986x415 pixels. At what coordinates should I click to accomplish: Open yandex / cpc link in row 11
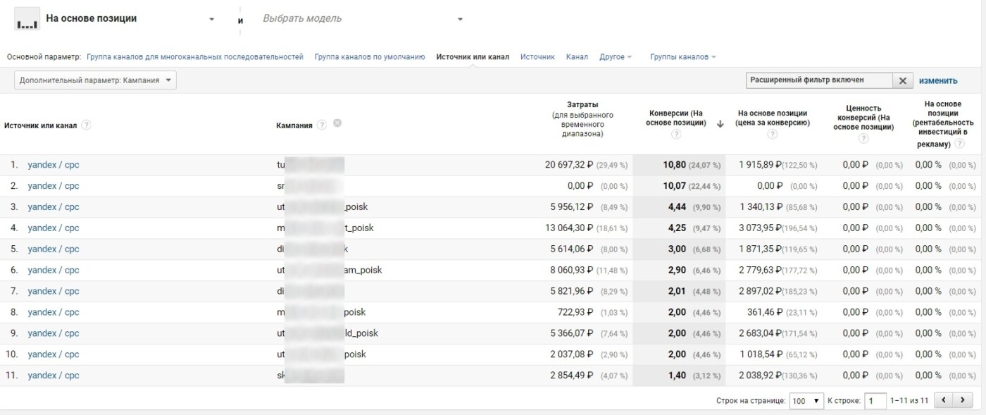pos(54,376)
